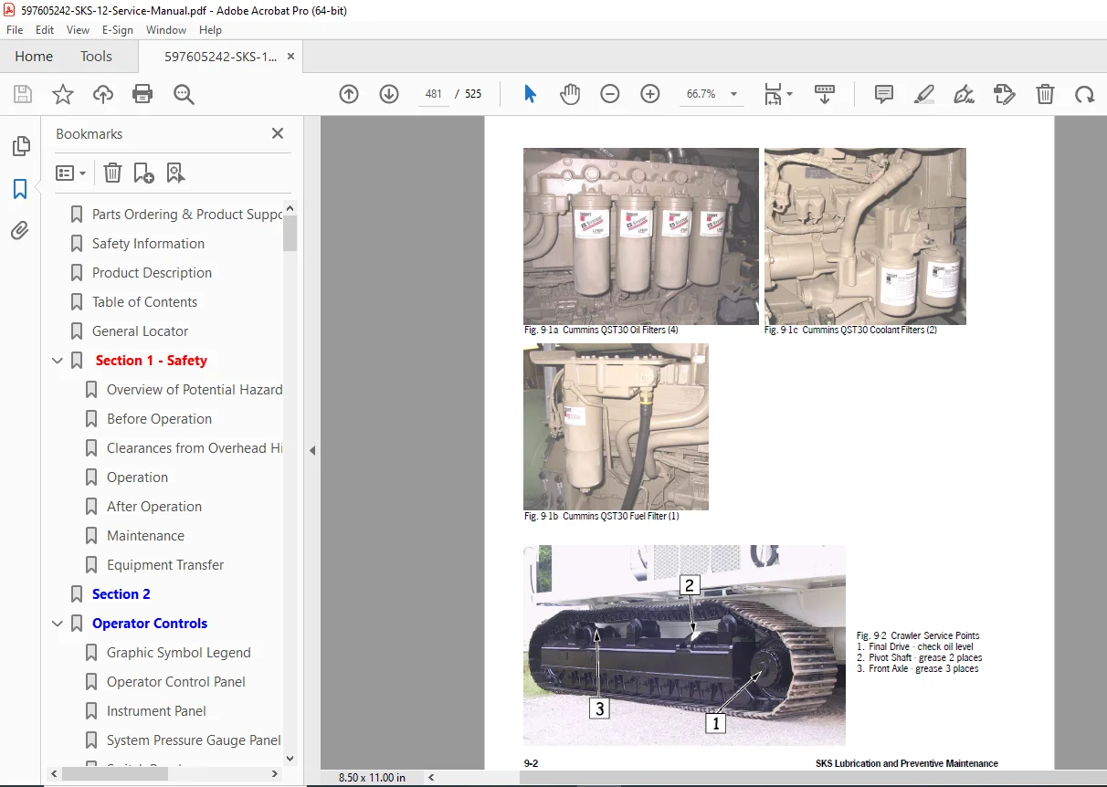This screenshot has height=787, width=1107.
Task: Open the E-Sign menu
Action: tap(118, 30)
